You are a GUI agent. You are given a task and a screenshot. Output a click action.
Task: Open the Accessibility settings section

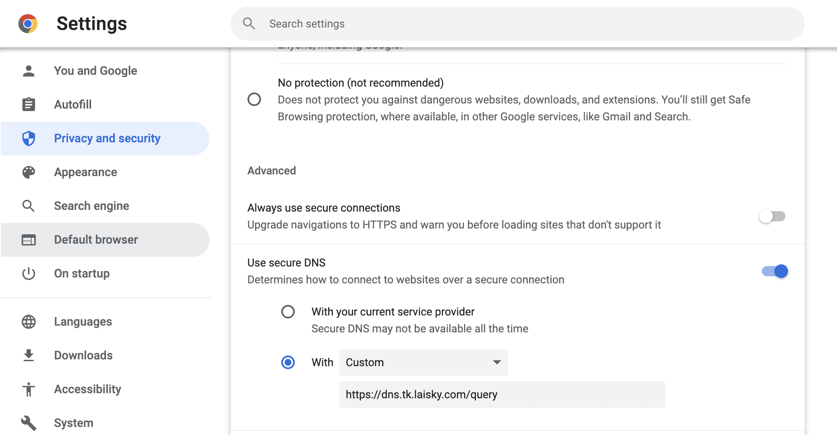tap(87, 389)
